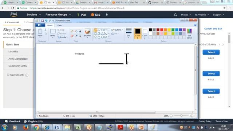Choose the Oval shape in top shapes row
233x131 pixels.
102,30
